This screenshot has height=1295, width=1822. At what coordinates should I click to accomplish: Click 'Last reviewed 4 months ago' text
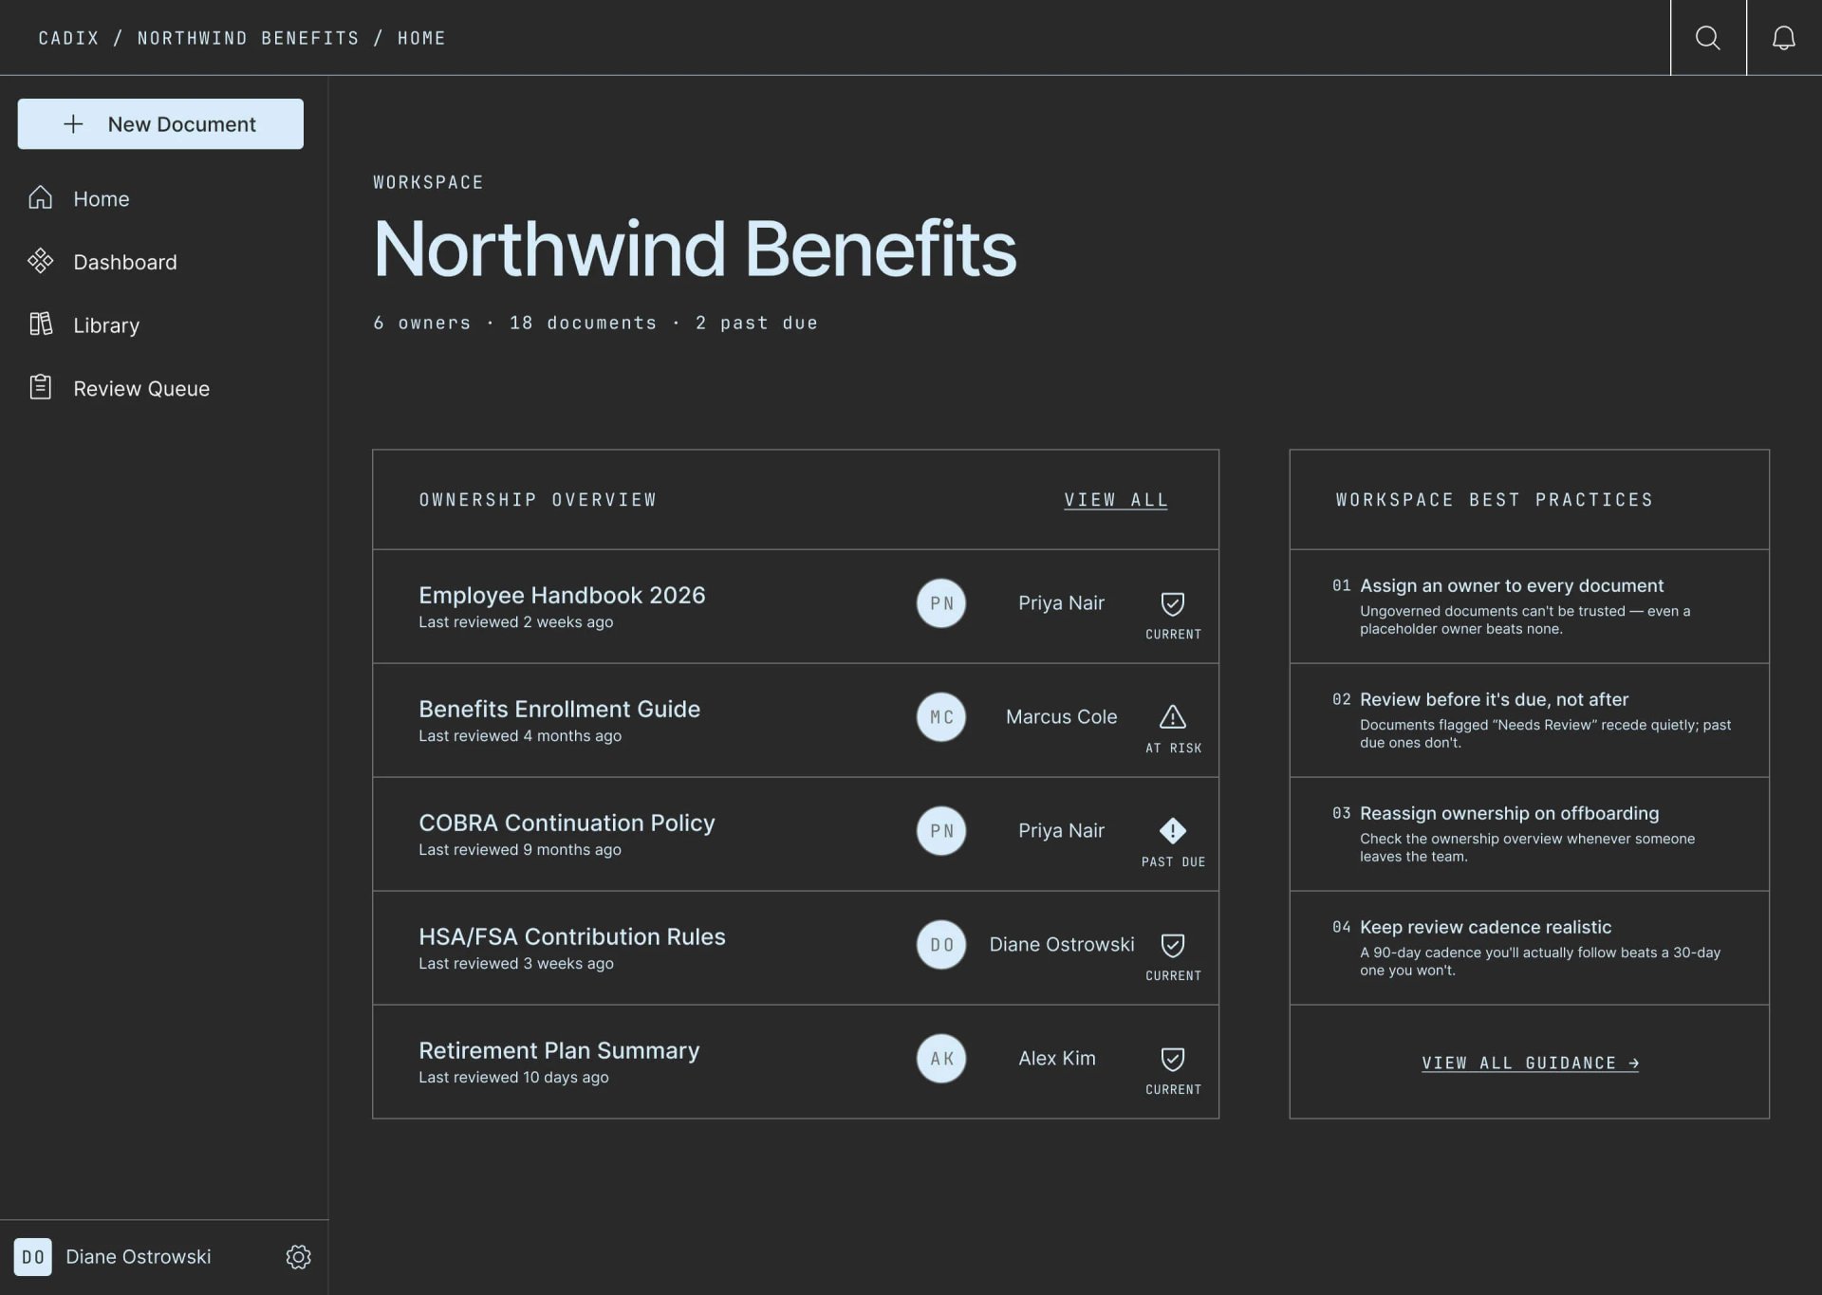click(x=520, y=736)
